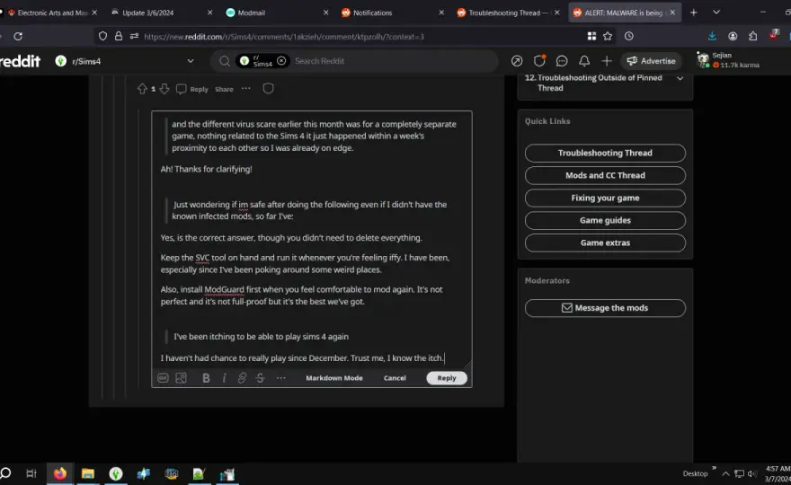
Task: Switch to the Modmail tab
Action: (x=277, y=13)
